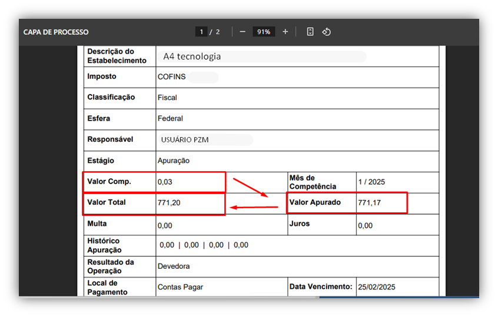
Task: Click the Contas Pagar payment location
Action: (x=180, y=288)
